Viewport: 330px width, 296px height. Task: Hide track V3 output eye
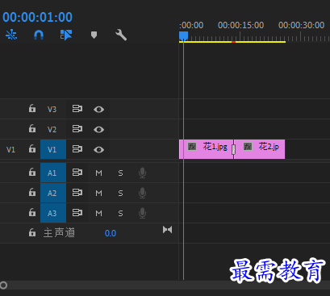click(98, 109)
